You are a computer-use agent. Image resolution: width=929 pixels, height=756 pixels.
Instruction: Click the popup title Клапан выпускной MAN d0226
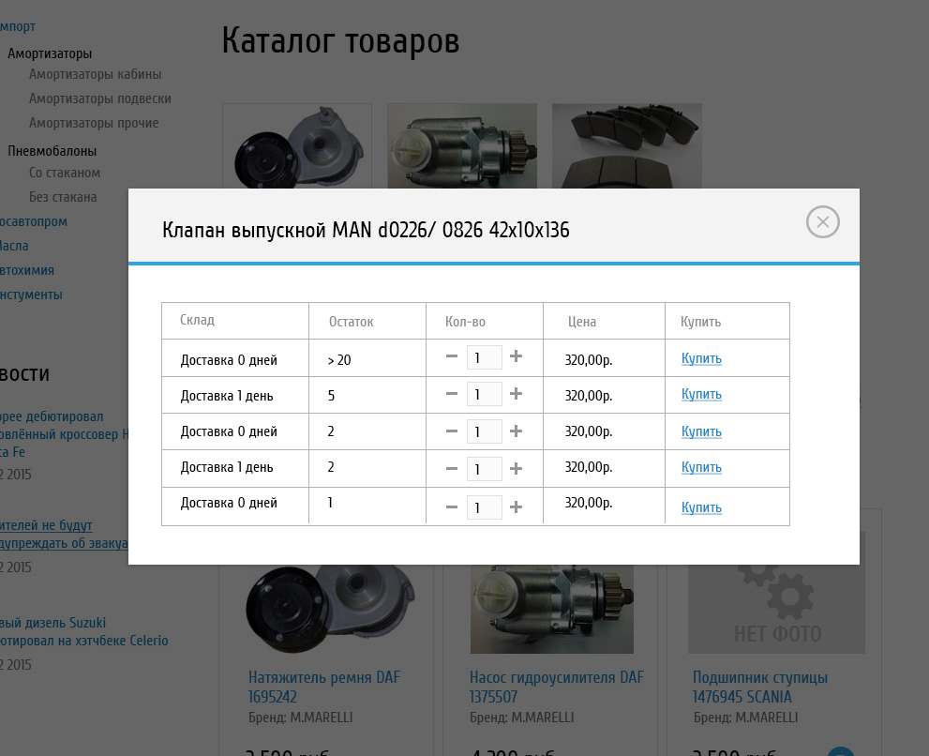coord(366,230)
